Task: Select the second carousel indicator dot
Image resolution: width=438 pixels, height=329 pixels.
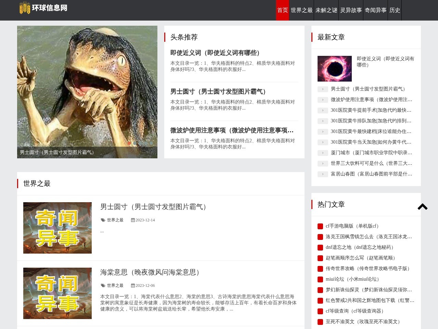Action: 134,143
